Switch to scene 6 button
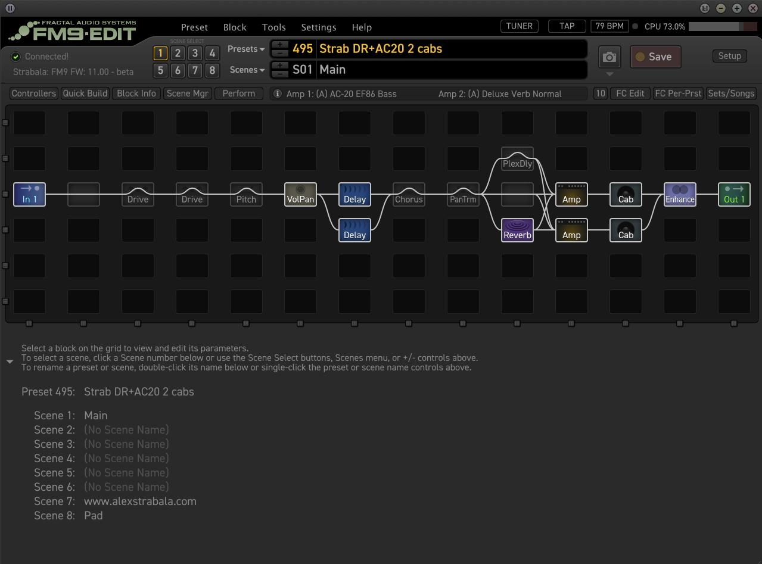The width and height of the screenshot is (762, 564). (x=177, y=71)
